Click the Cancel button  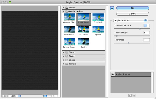[133, 14]
